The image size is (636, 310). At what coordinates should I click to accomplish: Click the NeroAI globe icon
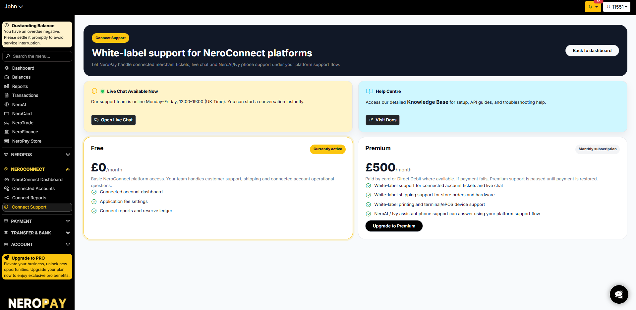pos(7,104)
